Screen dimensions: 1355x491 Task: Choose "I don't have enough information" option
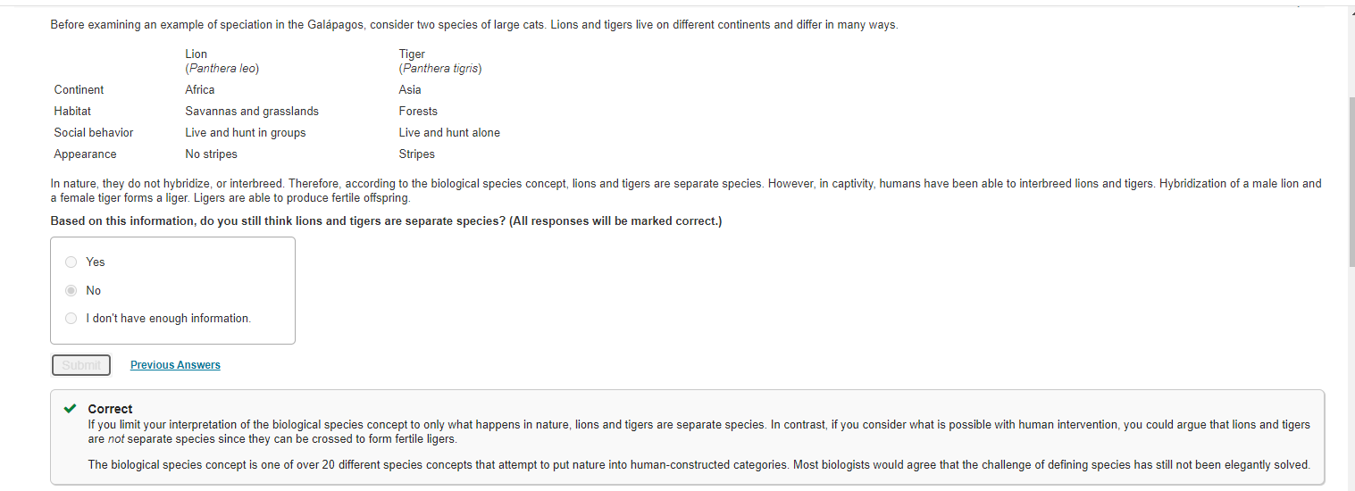tap(71, 319)
